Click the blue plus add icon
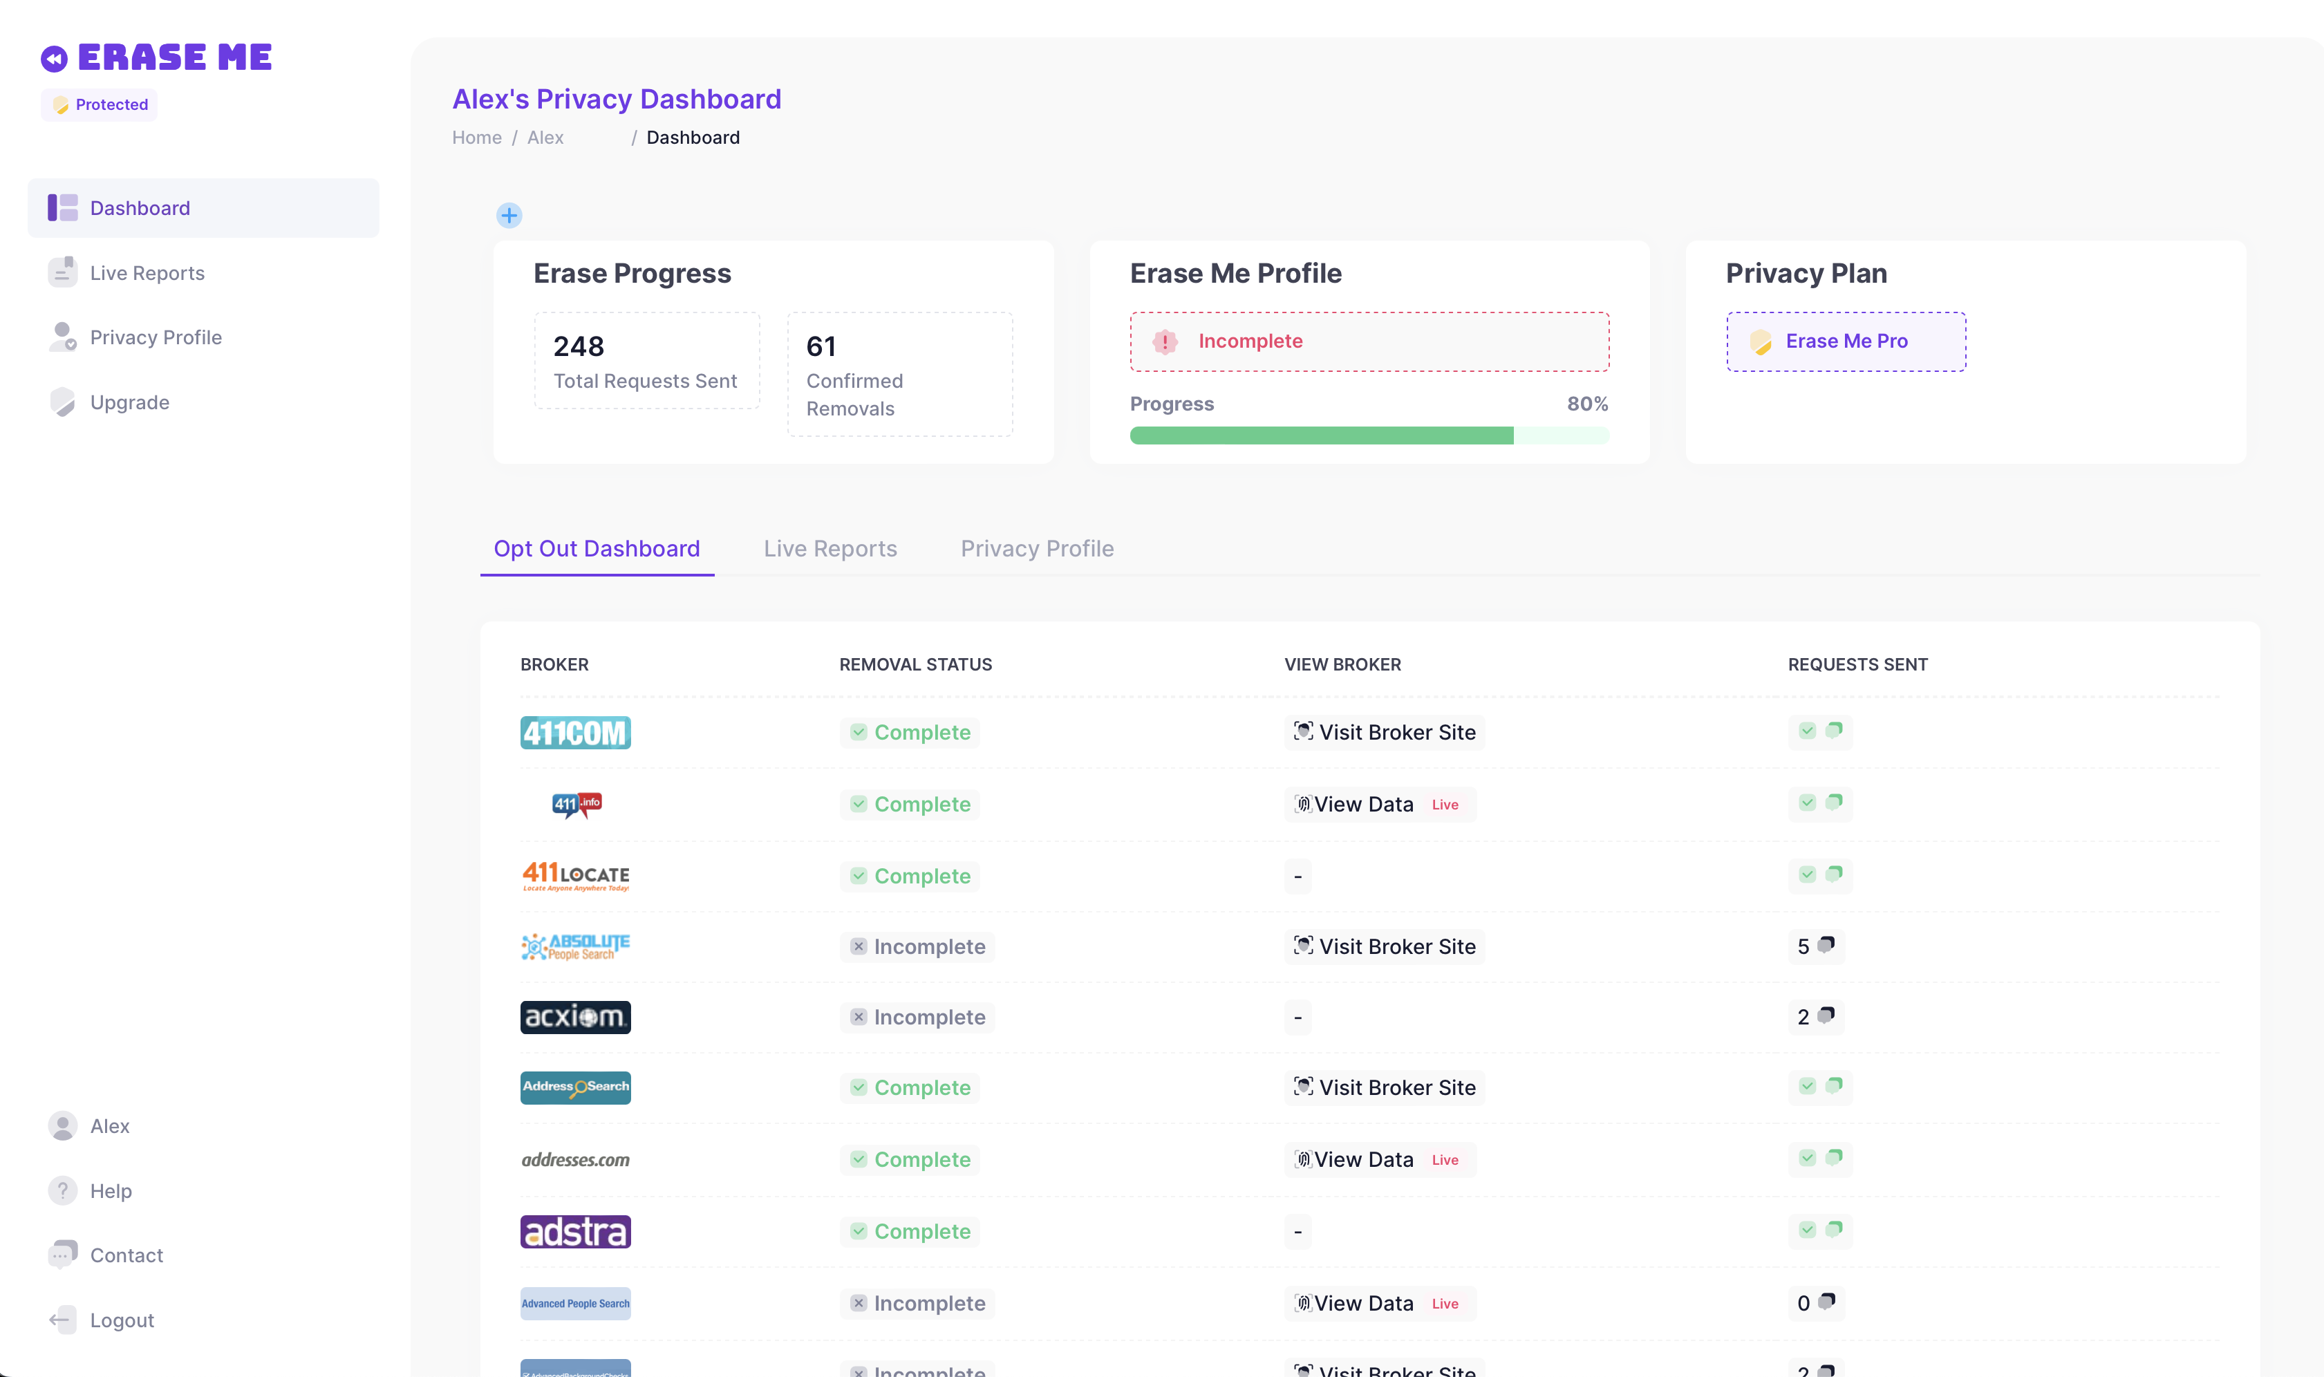Screen dimensions: 2324x1377 [508, 215]
